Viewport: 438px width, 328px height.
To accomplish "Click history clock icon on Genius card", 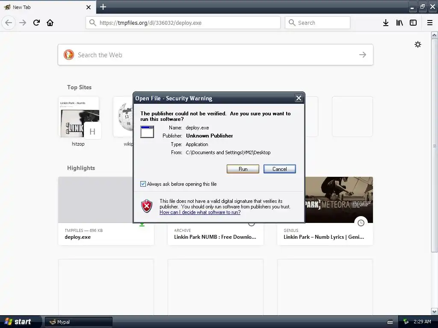I will click(x=361, y=223).
